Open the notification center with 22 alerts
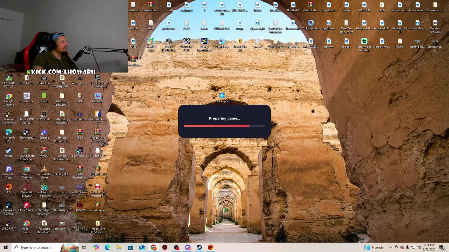 point(442,247)
